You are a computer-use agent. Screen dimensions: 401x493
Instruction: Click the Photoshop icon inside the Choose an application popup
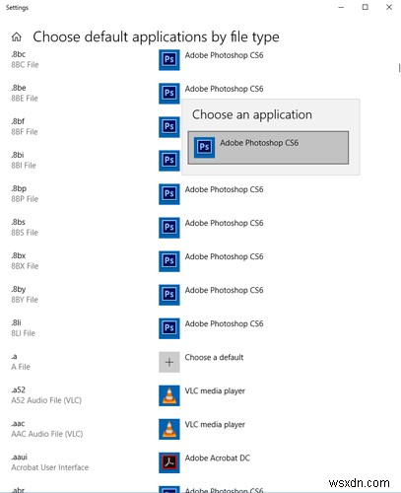[x=204, y=147]
